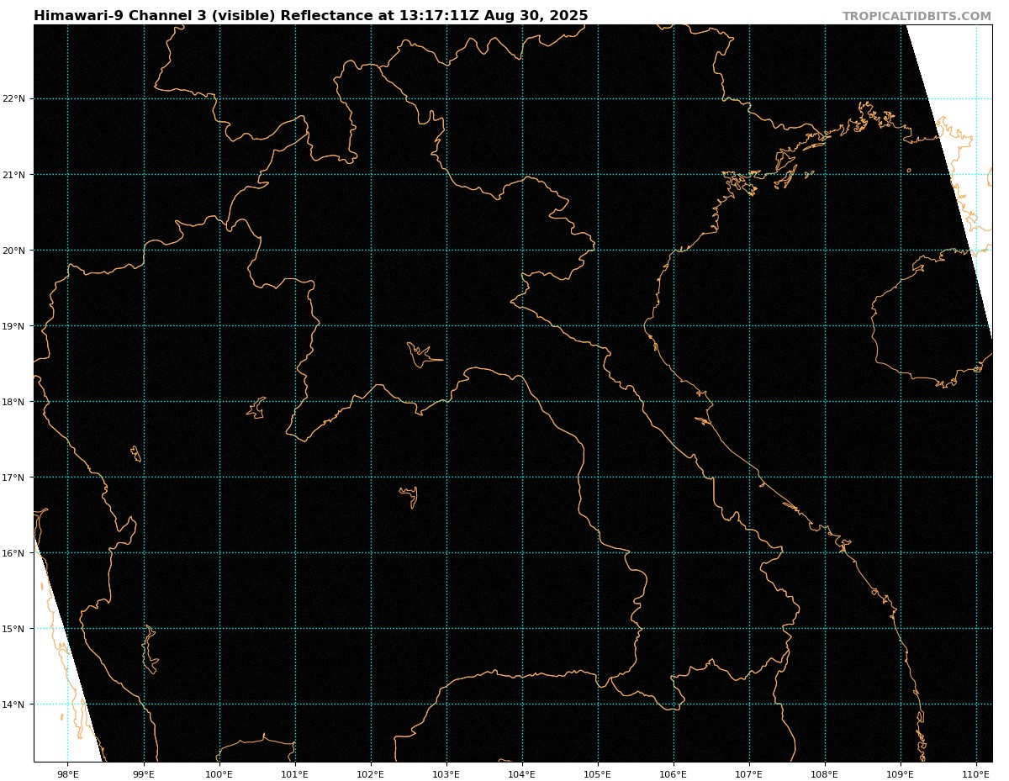The height and width of the screenshot is (781, 1009).
Task: Click the 107°E longitude axis label
Action: click(749, 773)
